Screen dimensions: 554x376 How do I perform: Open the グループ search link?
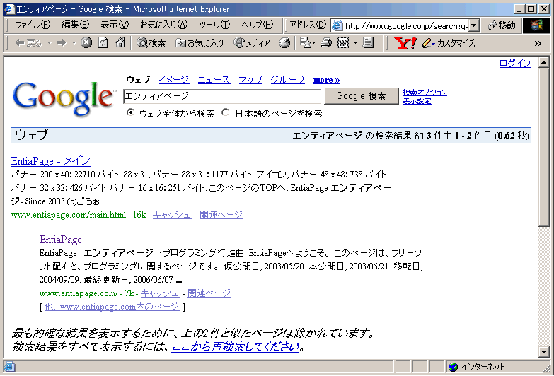tap(287, 80)
